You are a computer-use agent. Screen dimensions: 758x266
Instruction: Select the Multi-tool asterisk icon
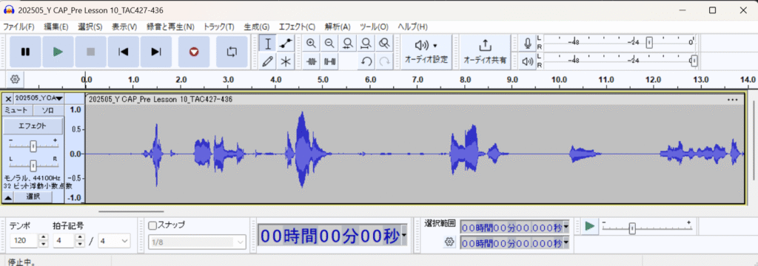pyautogui.click(x=286, y=61)
